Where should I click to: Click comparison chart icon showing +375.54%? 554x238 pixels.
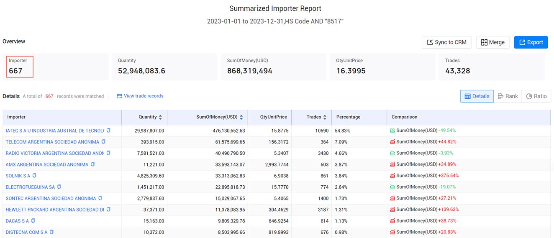point(392,176)
